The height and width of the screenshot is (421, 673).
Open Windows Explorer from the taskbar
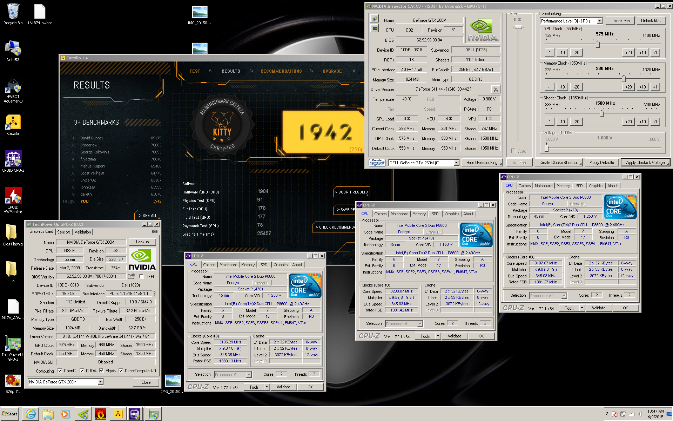pos(48,414)
